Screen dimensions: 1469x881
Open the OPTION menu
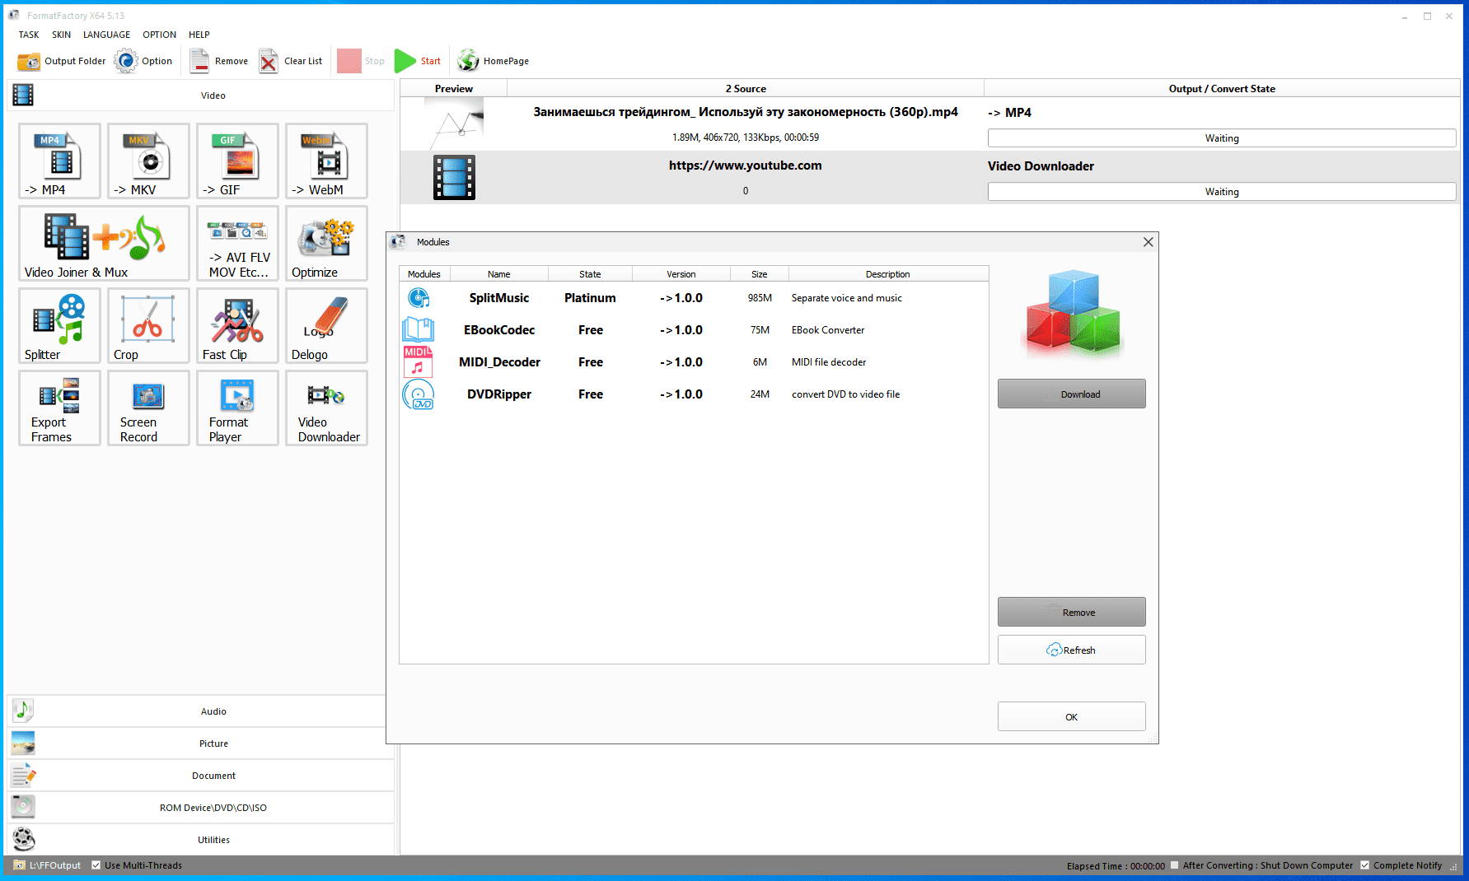(x=159, y=35)
